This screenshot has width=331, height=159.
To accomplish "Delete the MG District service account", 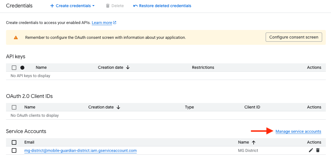I will (318, 150).
